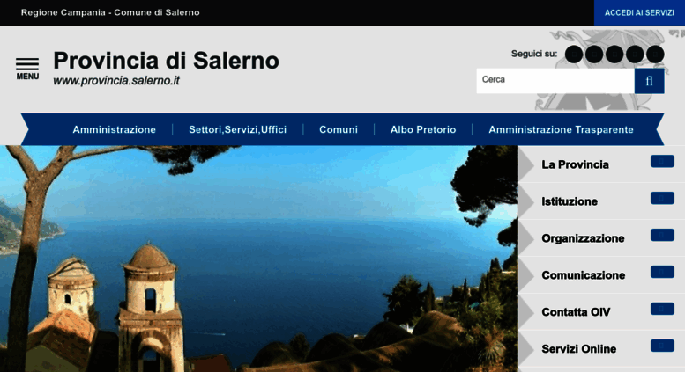Select Settori,Servizi,Uffici in navigation bar
Image resolution: width=685 pixels, height=372 pixels.
238,129
